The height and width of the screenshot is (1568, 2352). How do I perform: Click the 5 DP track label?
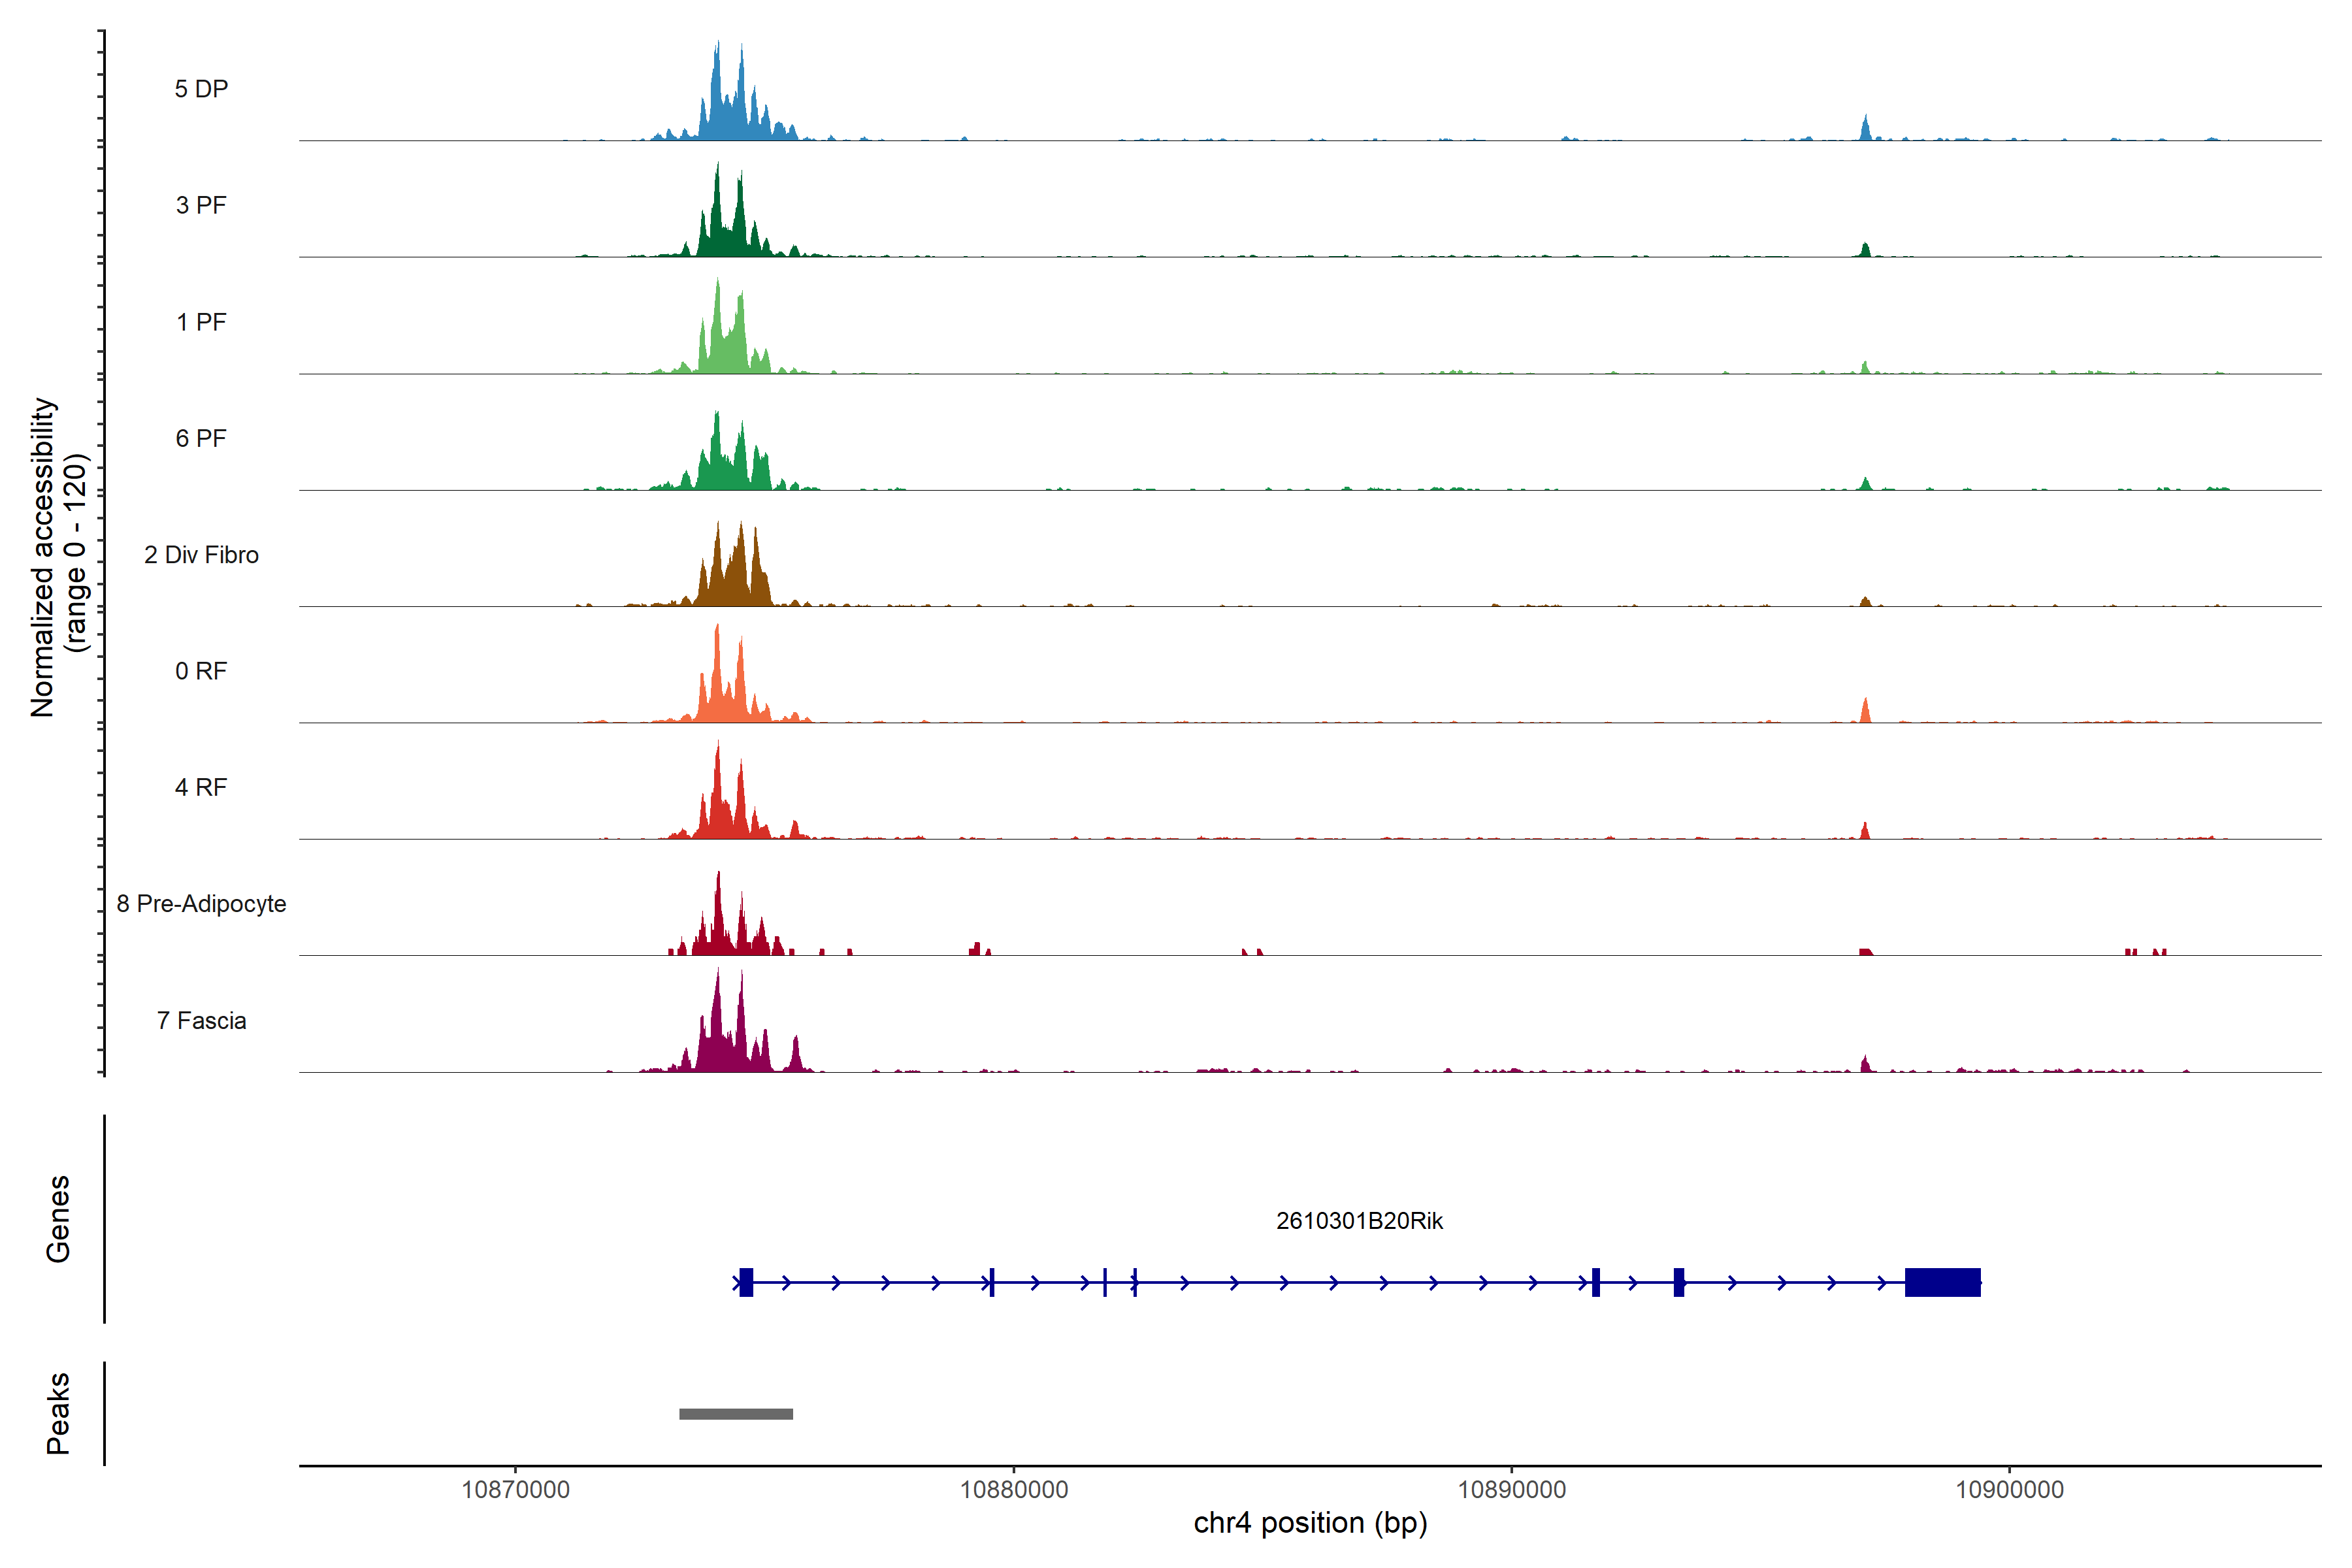click(201, 89)
